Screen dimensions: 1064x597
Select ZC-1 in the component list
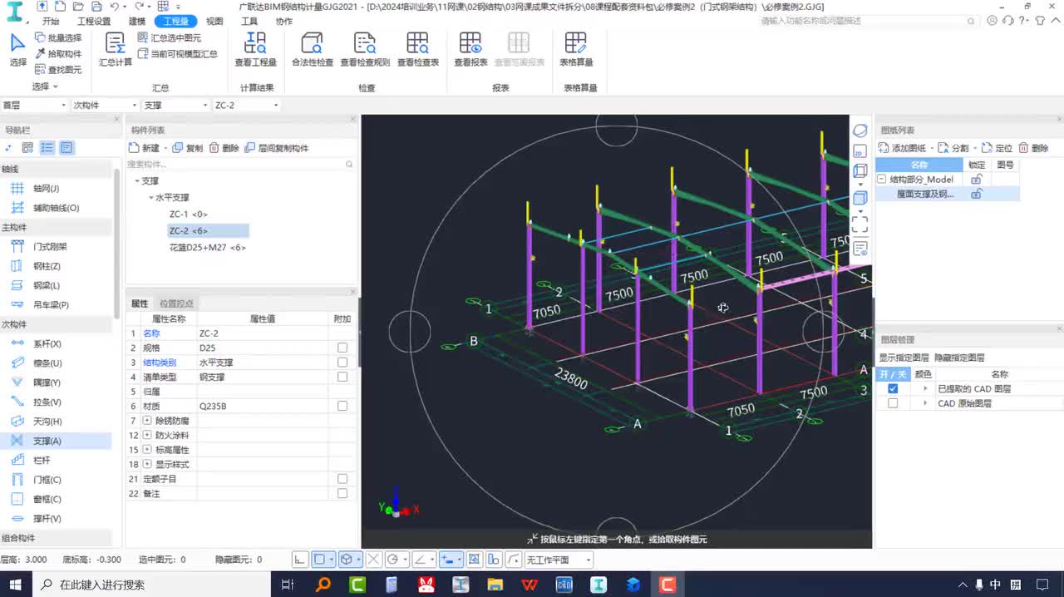[188, 215]
